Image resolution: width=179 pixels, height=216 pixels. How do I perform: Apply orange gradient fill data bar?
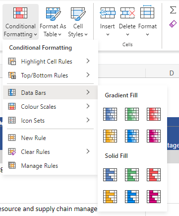coord(110,136)
